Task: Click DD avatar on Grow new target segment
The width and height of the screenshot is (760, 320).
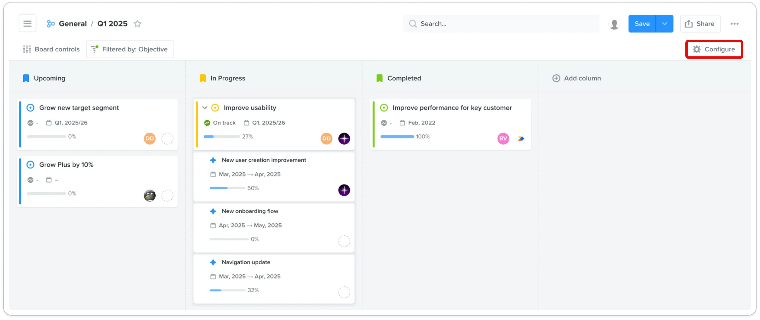Action: coord(150,139)
